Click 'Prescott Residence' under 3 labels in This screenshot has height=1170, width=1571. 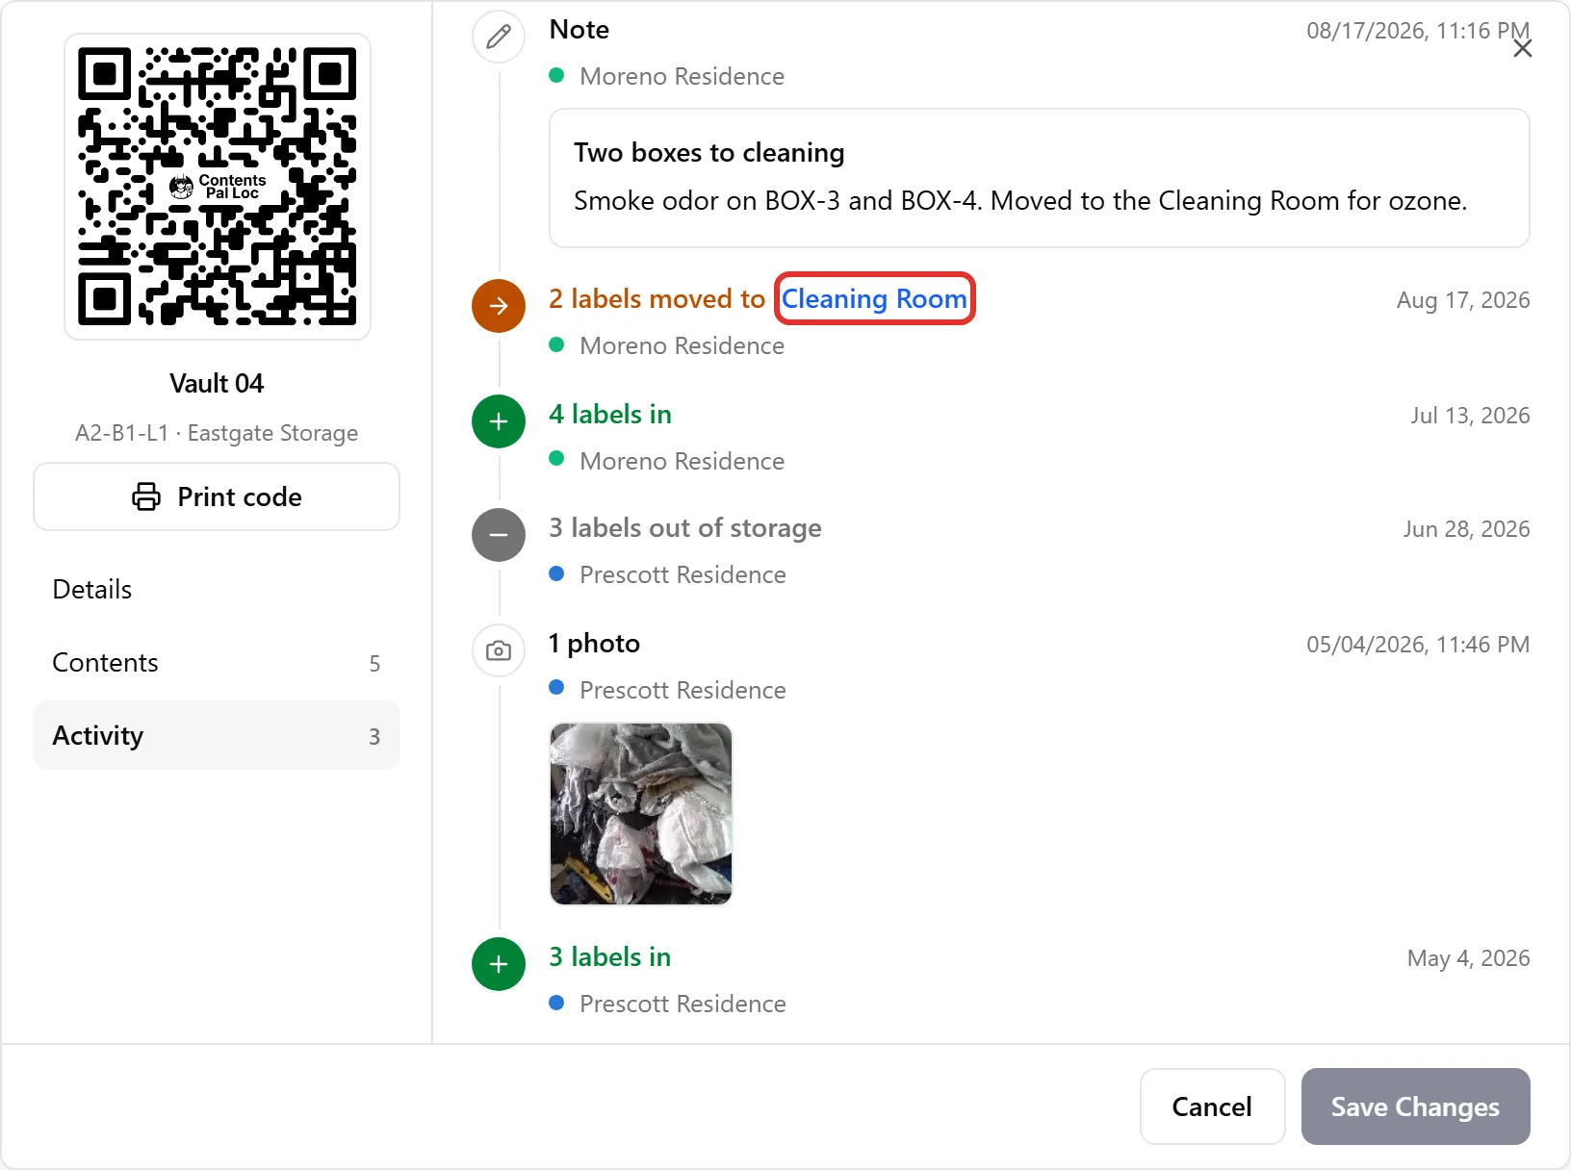(682, 1004)
